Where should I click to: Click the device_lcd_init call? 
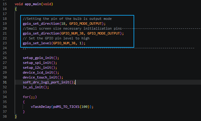pos(41,73)
